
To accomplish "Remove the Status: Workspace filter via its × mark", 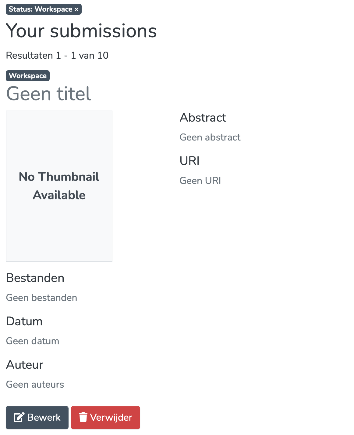I will tap(76, 9).
